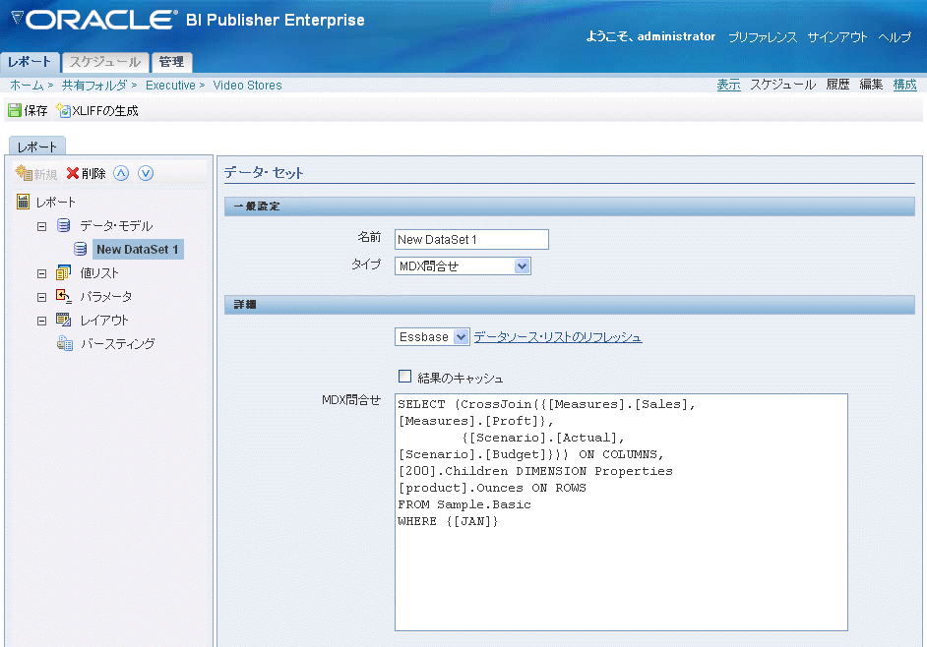Switch to the レポート main tab
The width and height of the screenshot is (927, 647).
pos(30,62)
